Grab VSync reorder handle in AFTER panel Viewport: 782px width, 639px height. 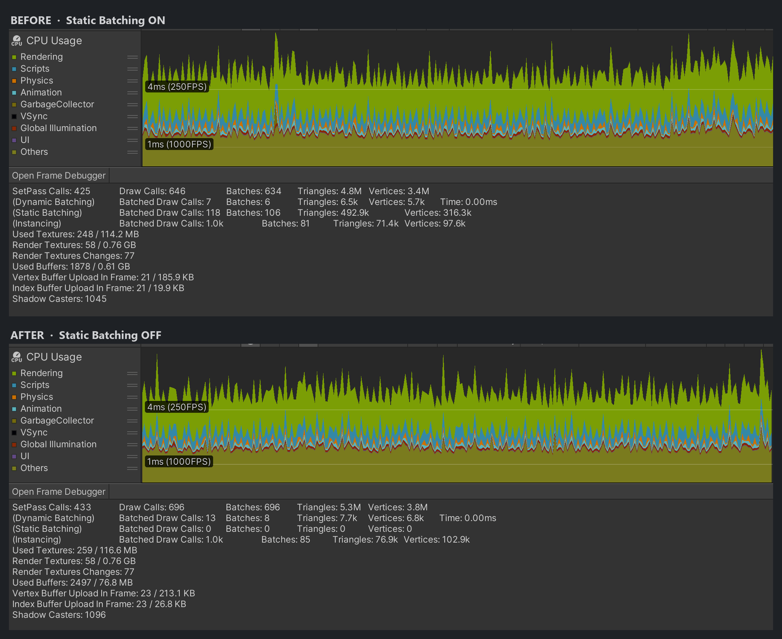pos(132,433)
